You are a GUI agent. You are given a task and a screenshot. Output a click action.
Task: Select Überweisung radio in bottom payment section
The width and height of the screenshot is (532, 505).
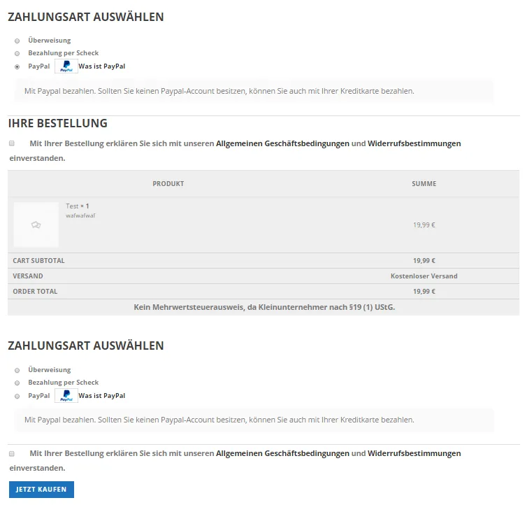pos(17,370)
